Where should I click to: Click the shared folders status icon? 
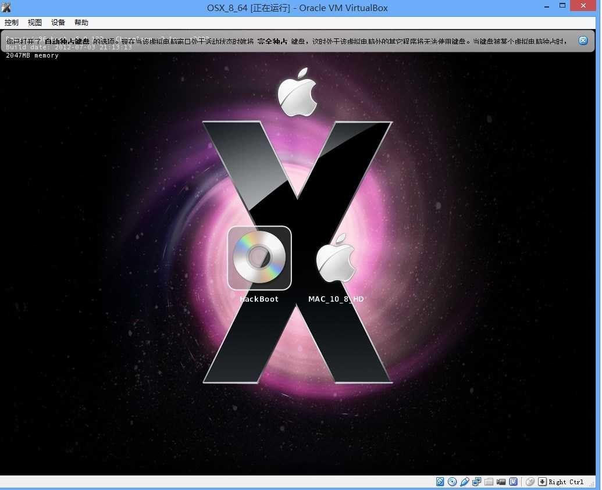489,482
